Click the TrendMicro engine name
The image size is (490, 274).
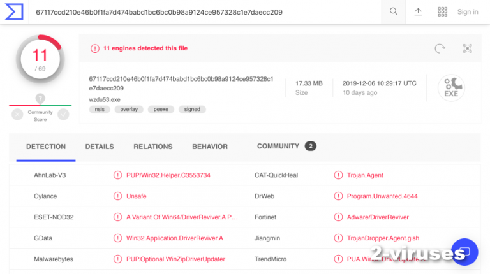pos(271,259)
